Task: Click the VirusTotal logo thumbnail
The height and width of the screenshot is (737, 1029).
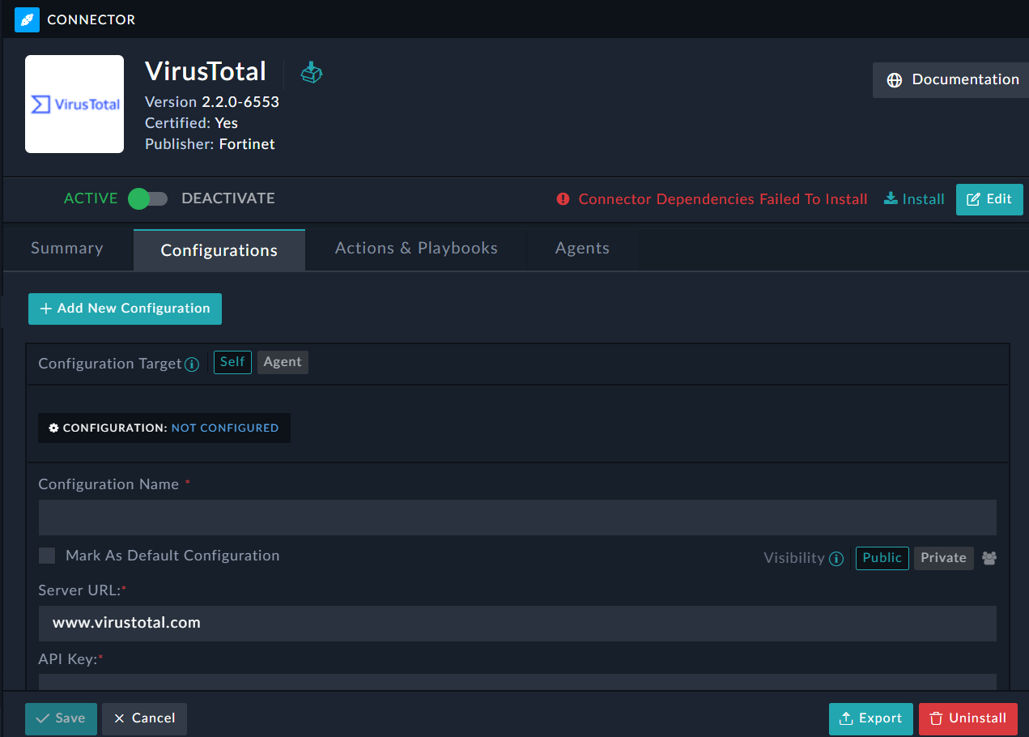Action: pyautogui.click(x=74, y=104)
